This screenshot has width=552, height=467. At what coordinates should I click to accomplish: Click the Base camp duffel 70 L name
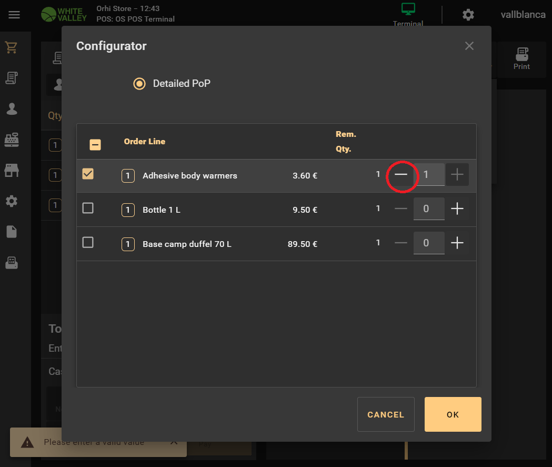click(x=187, y=244)
